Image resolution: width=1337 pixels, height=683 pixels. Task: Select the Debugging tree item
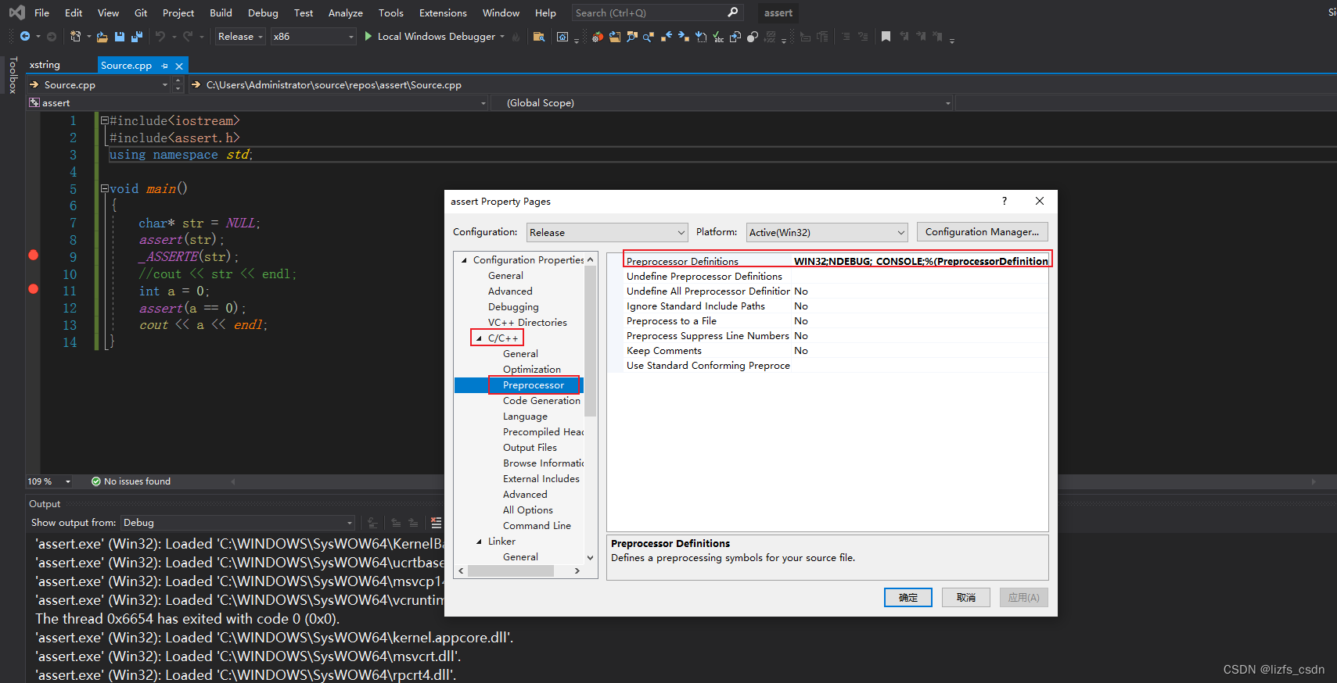click(513, 307)
